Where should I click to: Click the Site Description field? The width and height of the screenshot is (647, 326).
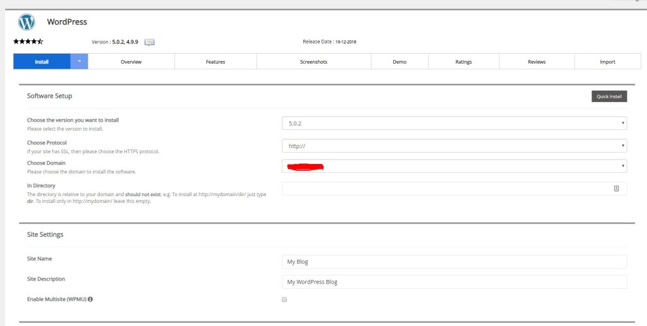point(454,281)
